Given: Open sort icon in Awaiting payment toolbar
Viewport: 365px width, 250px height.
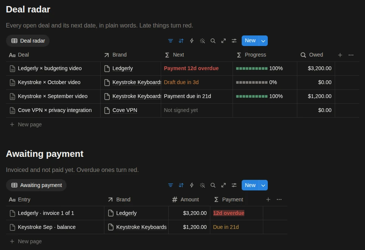Looking at the screenshot, I should click(181, 185).
